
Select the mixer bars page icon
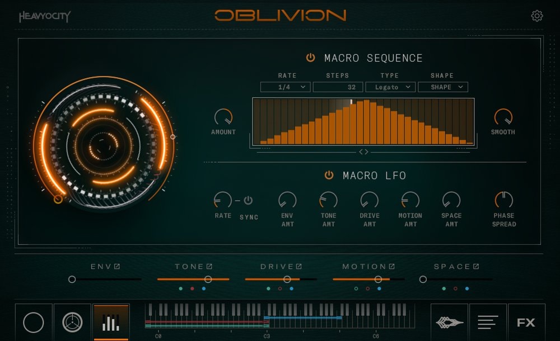point(111,322)
